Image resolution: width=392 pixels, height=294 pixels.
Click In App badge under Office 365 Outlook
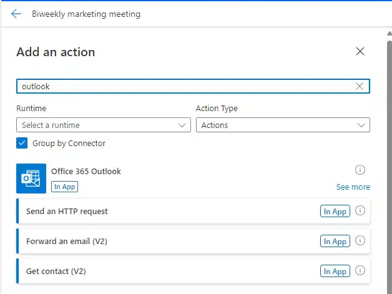(64, 187)
